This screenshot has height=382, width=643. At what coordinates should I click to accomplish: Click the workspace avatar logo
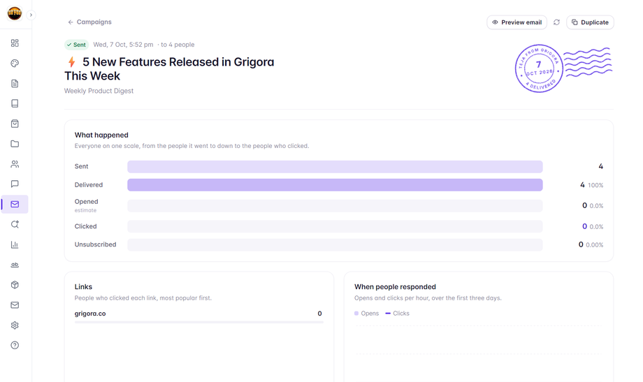(15, 13)
